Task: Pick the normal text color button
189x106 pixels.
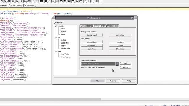Action: click(x=92, y=42)
